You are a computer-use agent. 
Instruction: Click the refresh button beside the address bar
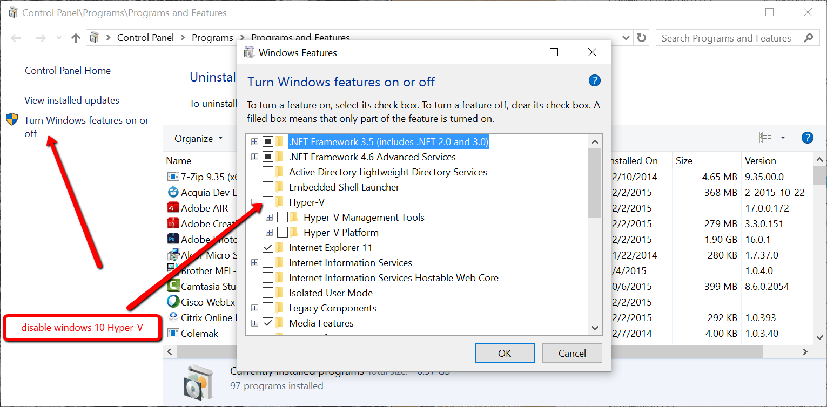pos(641,38)
